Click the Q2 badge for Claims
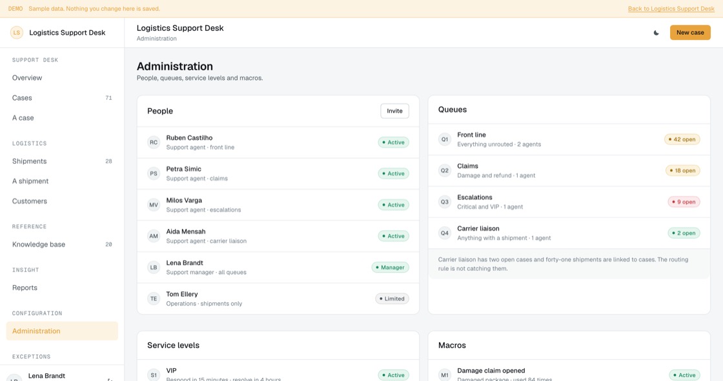Viewport: 723px width, 381px height. pyautogui.click(x=445, y=170)
